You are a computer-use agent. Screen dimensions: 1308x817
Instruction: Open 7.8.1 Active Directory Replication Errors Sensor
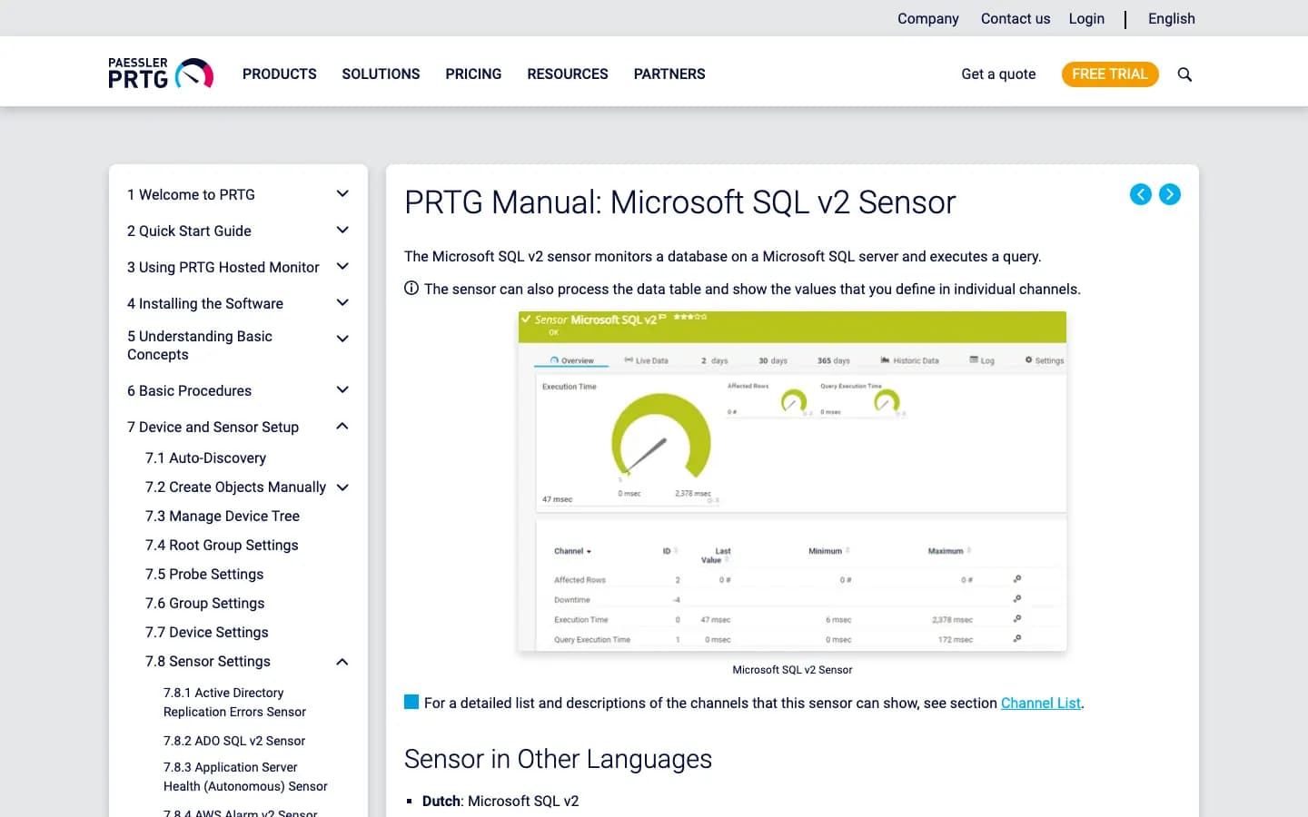pyautogui.click(x=234, y=703)
